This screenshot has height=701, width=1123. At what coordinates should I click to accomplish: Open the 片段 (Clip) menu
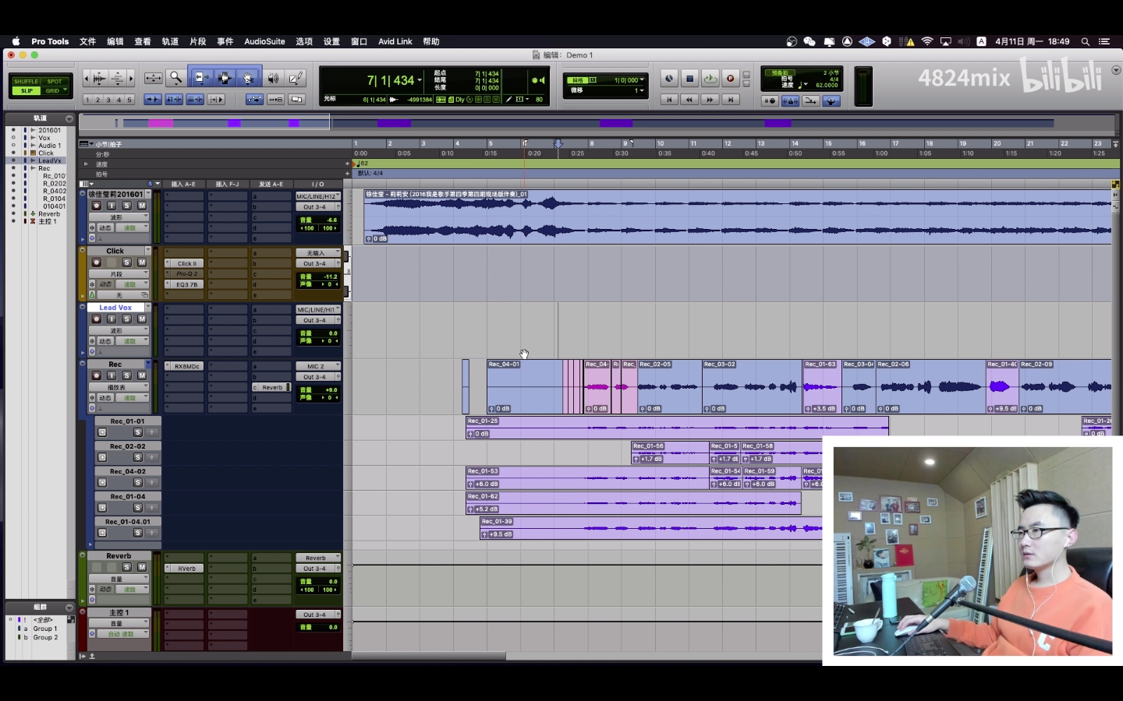tap(198, 41)
